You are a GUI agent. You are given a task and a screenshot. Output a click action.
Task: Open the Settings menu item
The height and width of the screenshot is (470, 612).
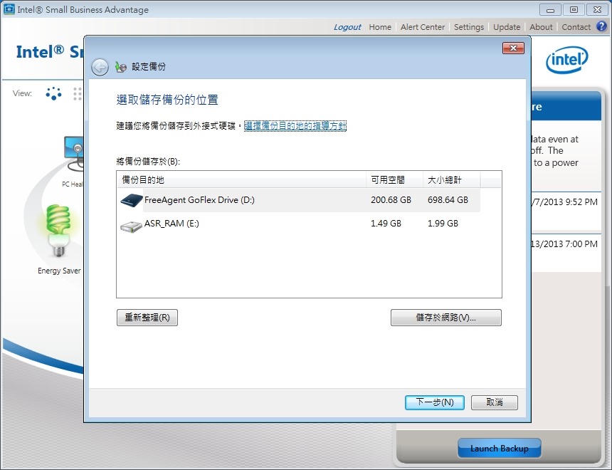point(469,27)
